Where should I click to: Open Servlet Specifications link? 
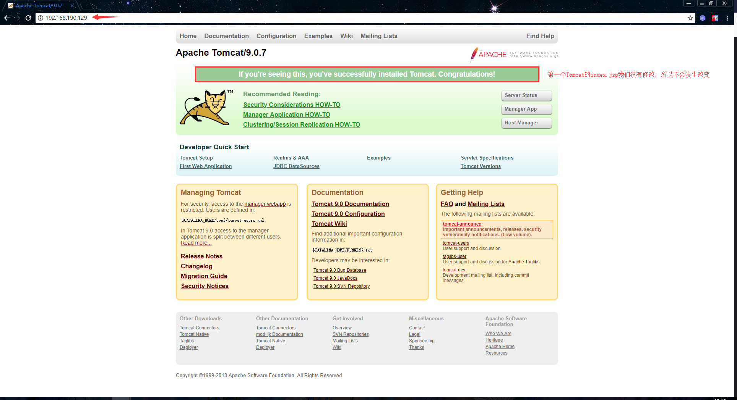coord(487,158)
